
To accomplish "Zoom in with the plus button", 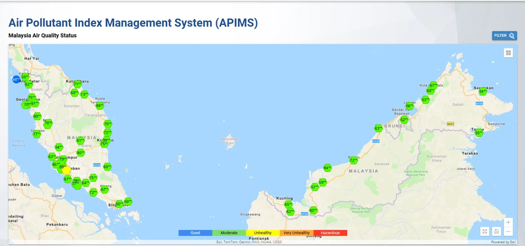I will point(508,222).
